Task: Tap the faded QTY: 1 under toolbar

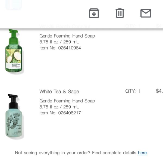Action: pos(133,26)
